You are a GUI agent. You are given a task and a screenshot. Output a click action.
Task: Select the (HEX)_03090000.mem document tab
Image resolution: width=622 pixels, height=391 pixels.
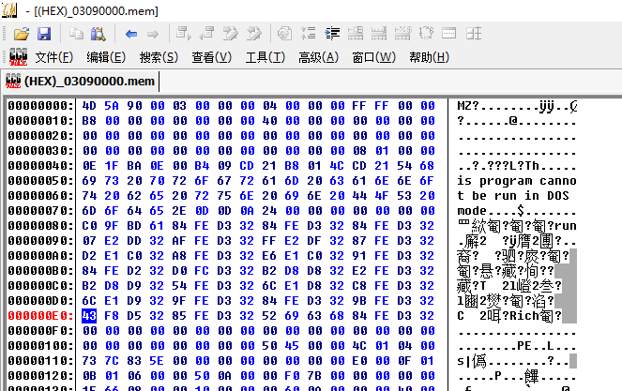[80, 82]
